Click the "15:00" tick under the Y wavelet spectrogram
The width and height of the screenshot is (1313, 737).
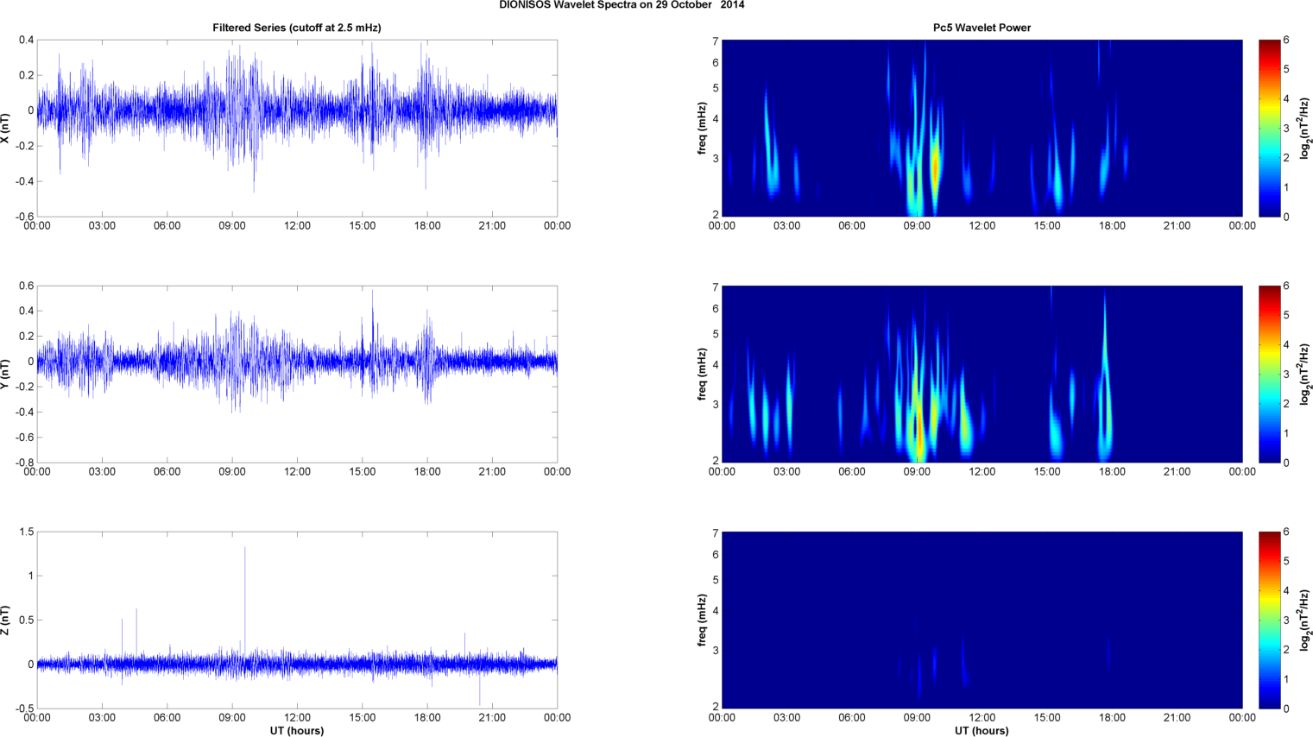(x=1047, y=472)
